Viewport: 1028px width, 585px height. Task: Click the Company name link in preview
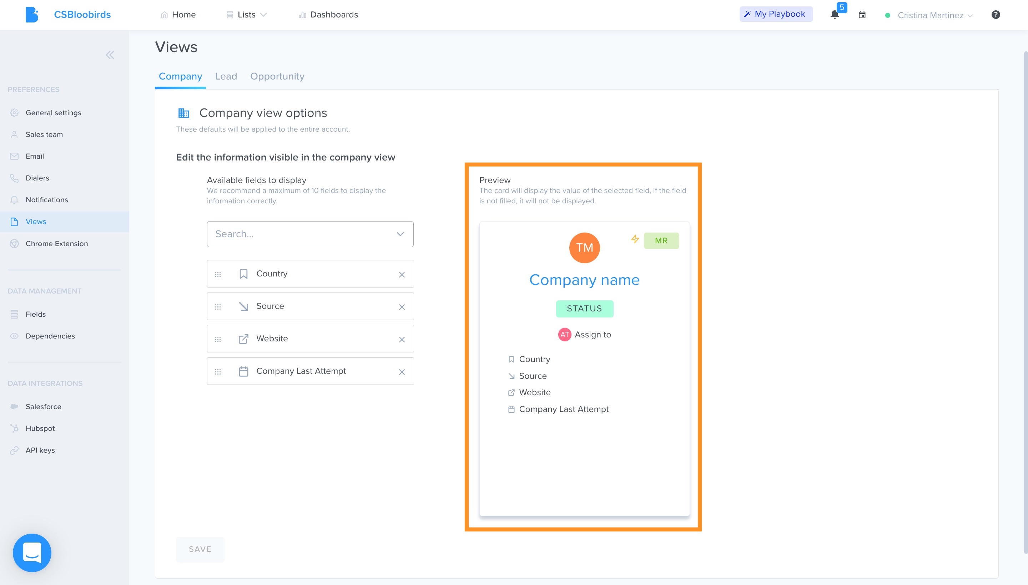coord(584,280)
